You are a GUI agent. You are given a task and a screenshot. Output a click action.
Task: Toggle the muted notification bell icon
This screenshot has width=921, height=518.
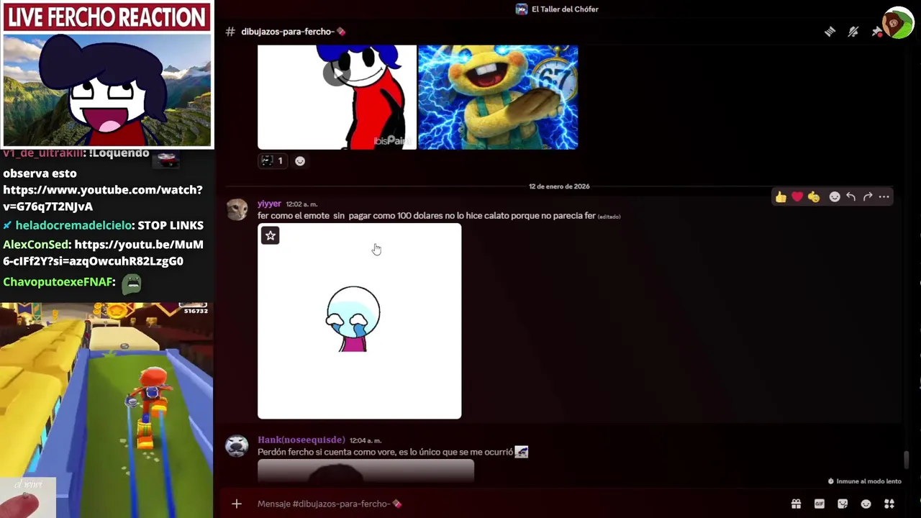tap(853, 32)
